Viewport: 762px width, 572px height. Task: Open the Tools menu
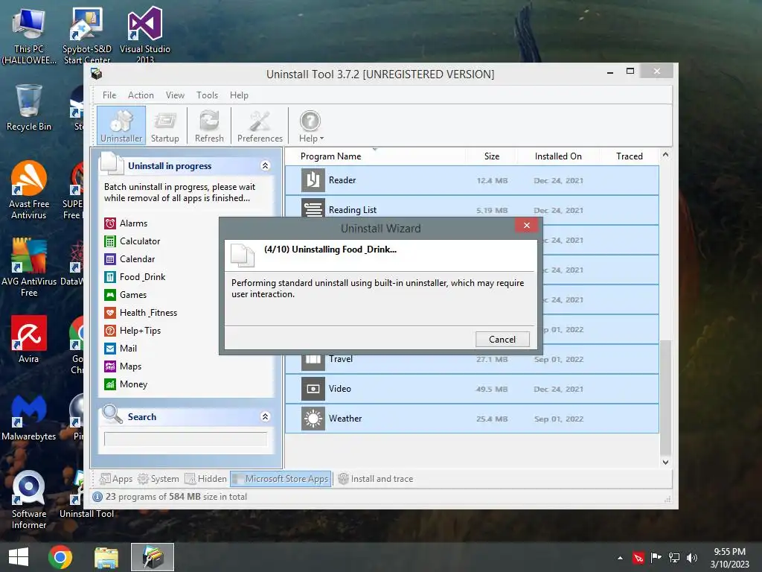coord(207,95)
